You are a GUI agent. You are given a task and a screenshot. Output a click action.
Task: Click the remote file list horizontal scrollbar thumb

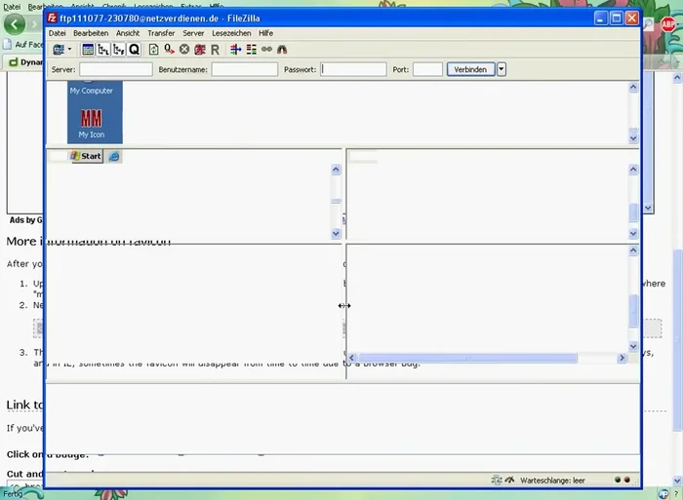(x=467, y=358)
